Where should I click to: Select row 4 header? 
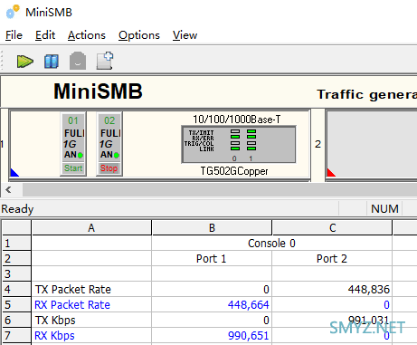(16, 290)
